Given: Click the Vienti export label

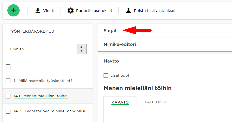Looking at the screenshot, I should (49, 11).
